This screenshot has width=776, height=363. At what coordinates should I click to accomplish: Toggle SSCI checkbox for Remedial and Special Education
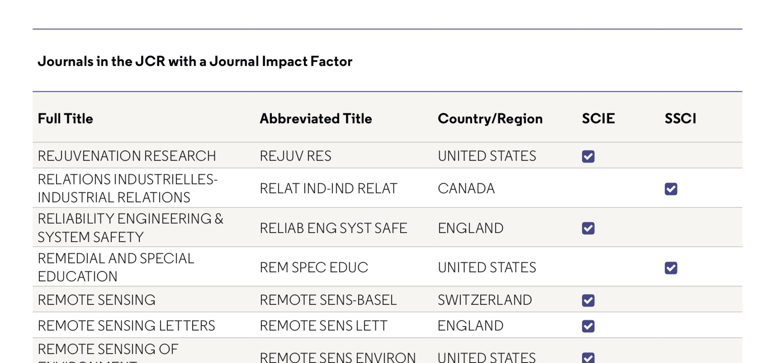(x=671, y=268)
